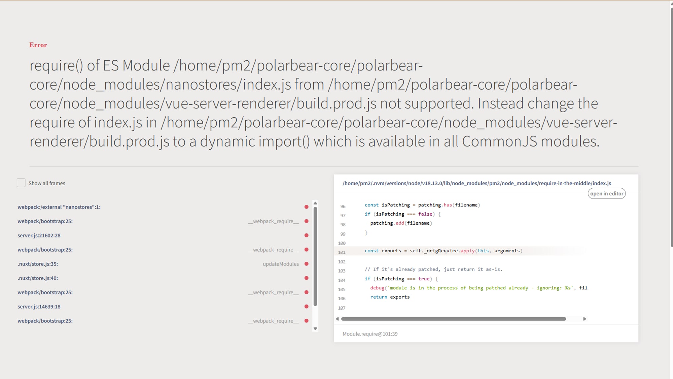Viewport: 673px width, 379px height.
Task: Click red dot beside server.js:14639:18
Action: (x=306, y=307)
